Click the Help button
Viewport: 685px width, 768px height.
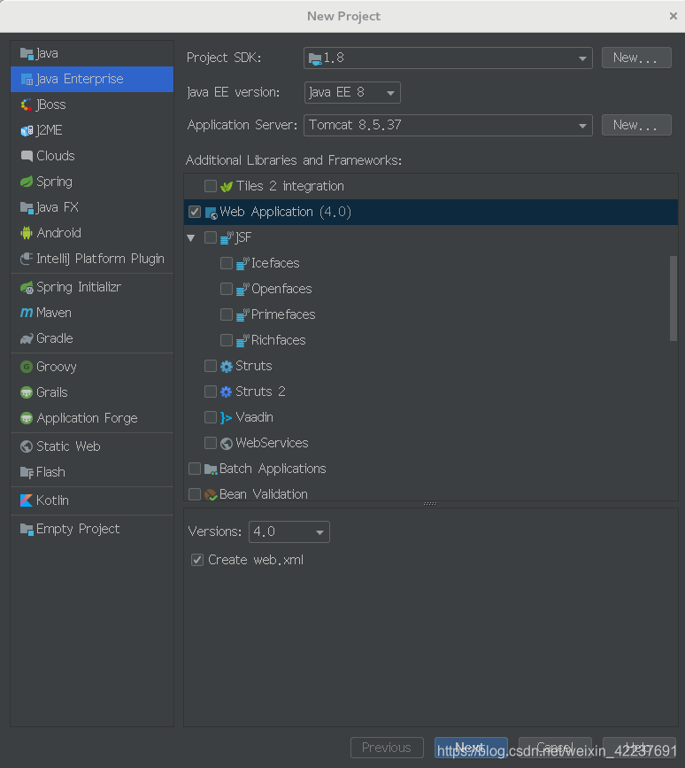click(639, 748)
